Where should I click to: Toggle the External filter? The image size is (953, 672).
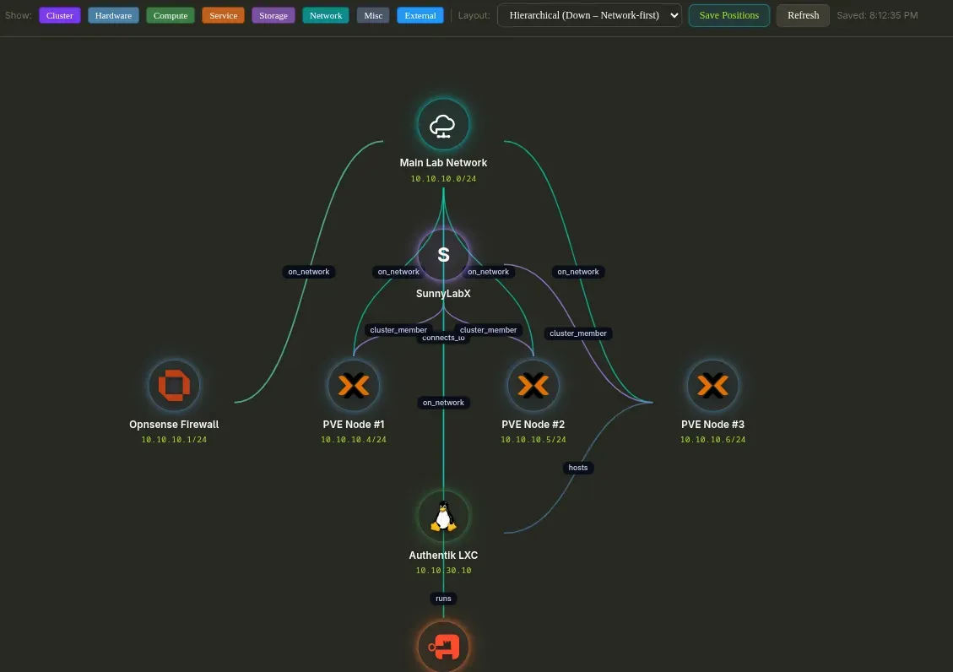tap(420, 15)
